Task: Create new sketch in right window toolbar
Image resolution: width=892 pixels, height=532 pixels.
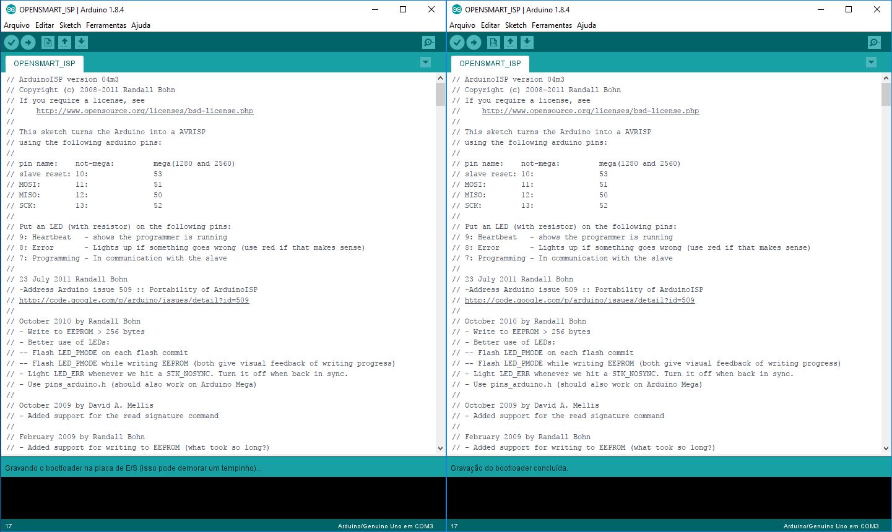Action: [493, 42]
